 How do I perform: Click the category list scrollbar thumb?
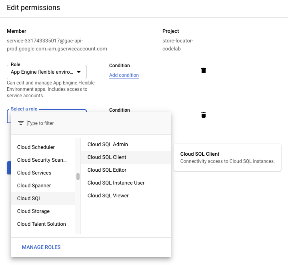pyautogui.click(x=78, y=177)
